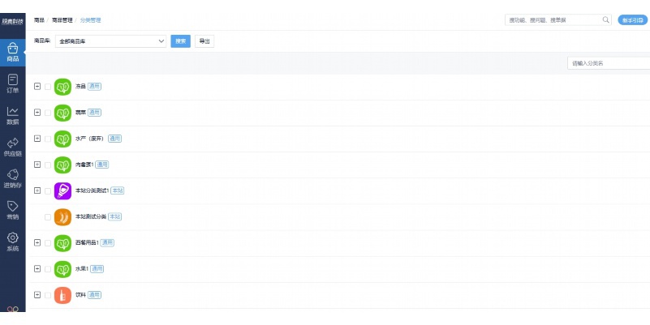Select 分类管理 in the breadcrumb
The image size is (650, 325).
(90, 20)
